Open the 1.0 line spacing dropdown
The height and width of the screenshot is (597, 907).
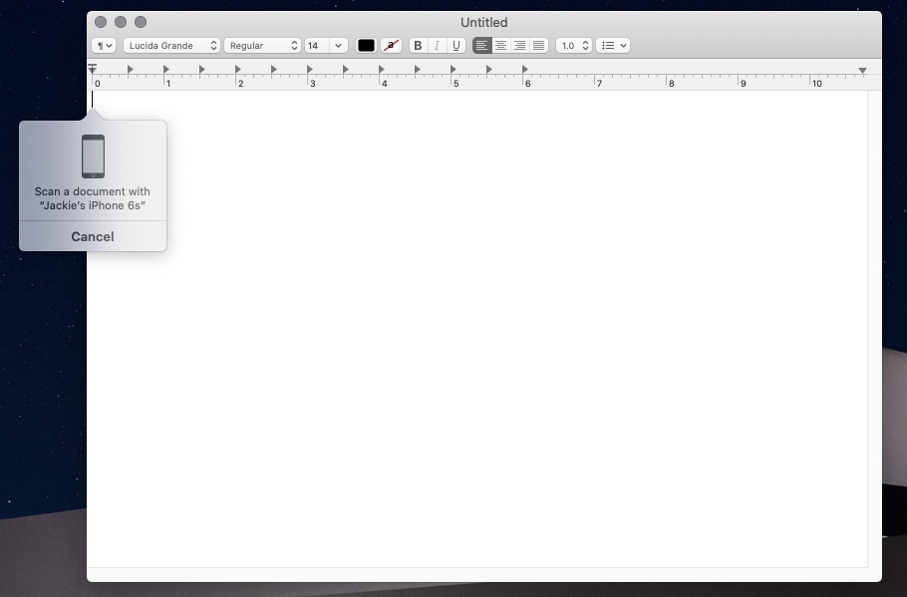pos(573,46)
